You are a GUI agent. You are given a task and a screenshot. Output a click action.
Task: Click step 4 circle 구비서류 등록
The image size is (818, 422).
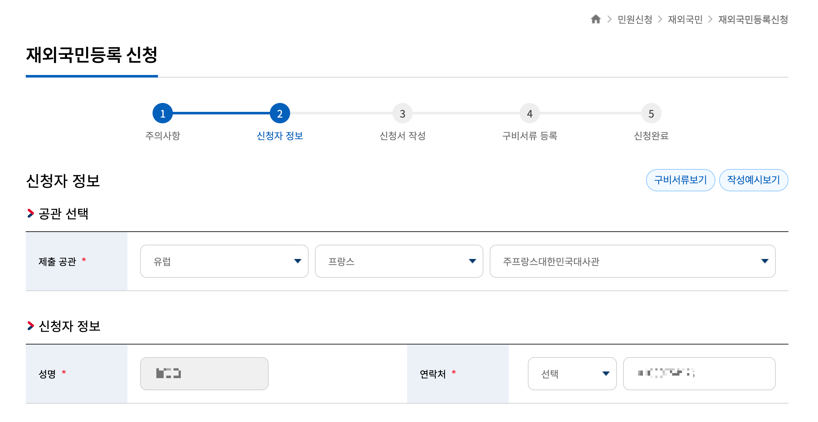pos(529,113)
